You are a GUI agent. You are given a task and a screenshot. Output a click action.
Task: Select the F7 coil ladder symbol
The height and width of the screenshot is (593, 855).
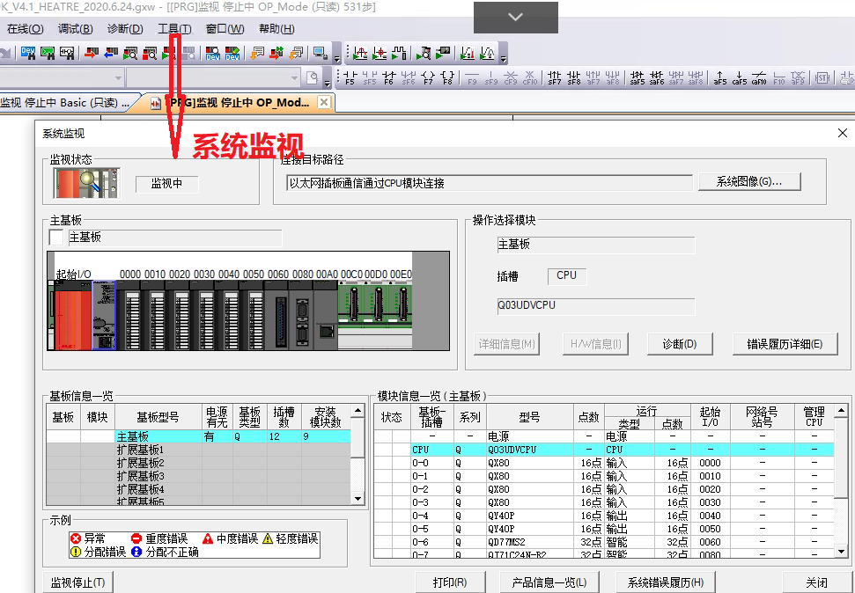[x=428, y=77]
